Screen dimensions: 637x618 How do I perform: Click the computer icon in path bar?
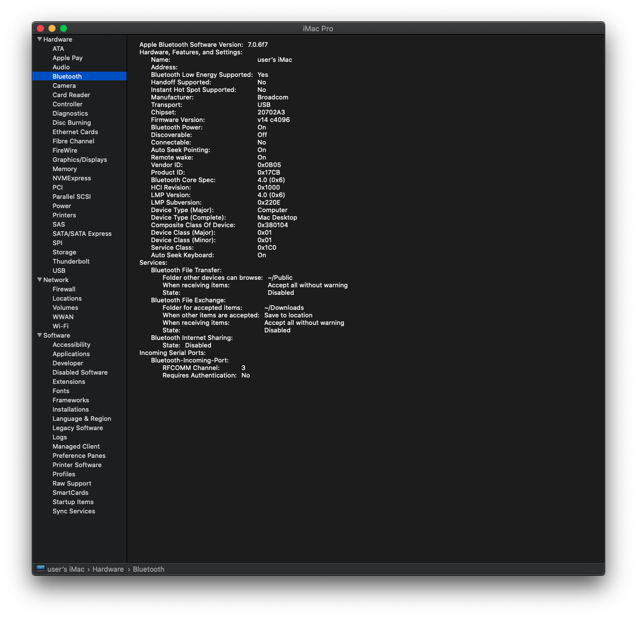tap(40, 569)
